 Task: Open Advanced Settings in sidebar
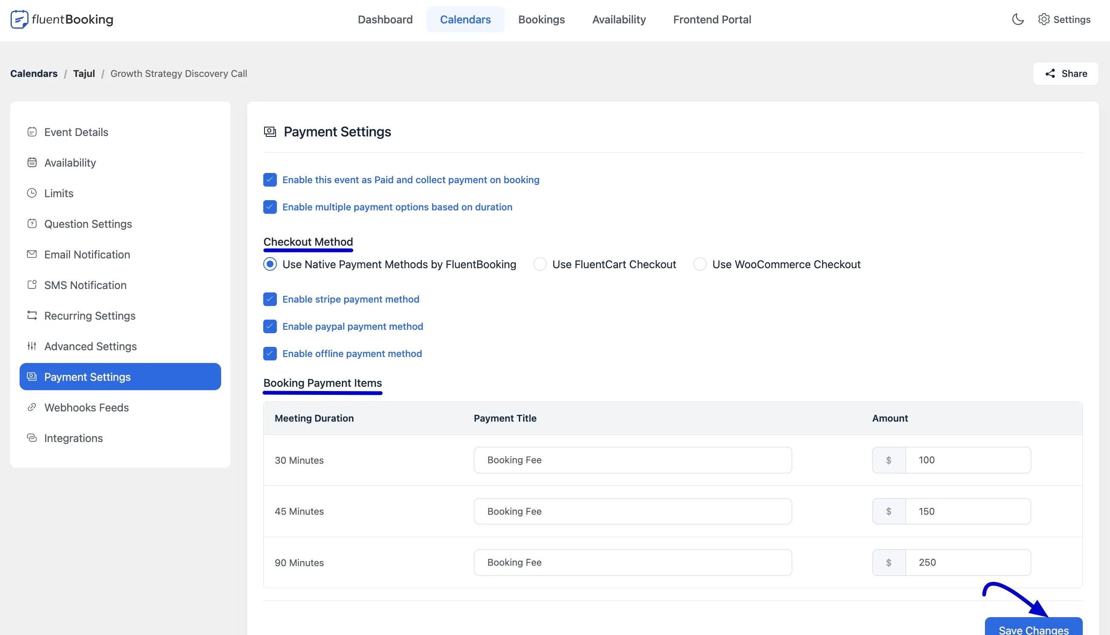(120, 346)
